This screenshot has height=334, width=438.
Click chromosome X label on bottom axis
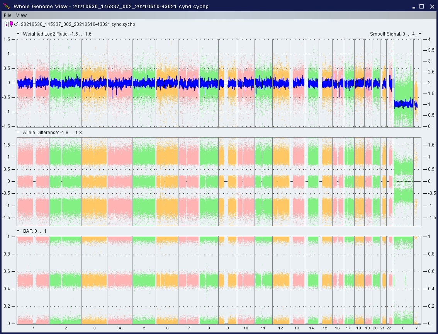(x=402, y=328)
